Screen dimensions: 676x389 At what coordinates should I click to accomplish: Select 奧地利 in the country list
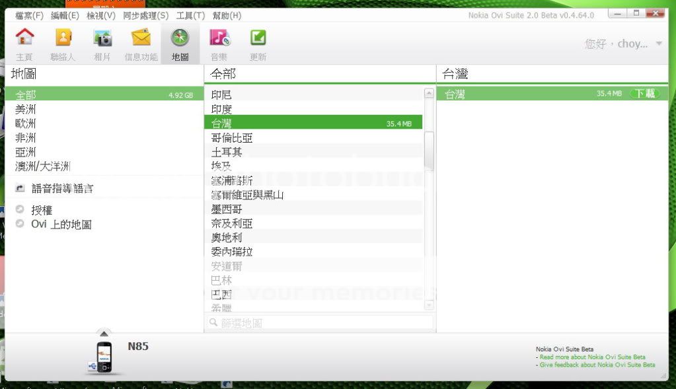pos(314,237)
